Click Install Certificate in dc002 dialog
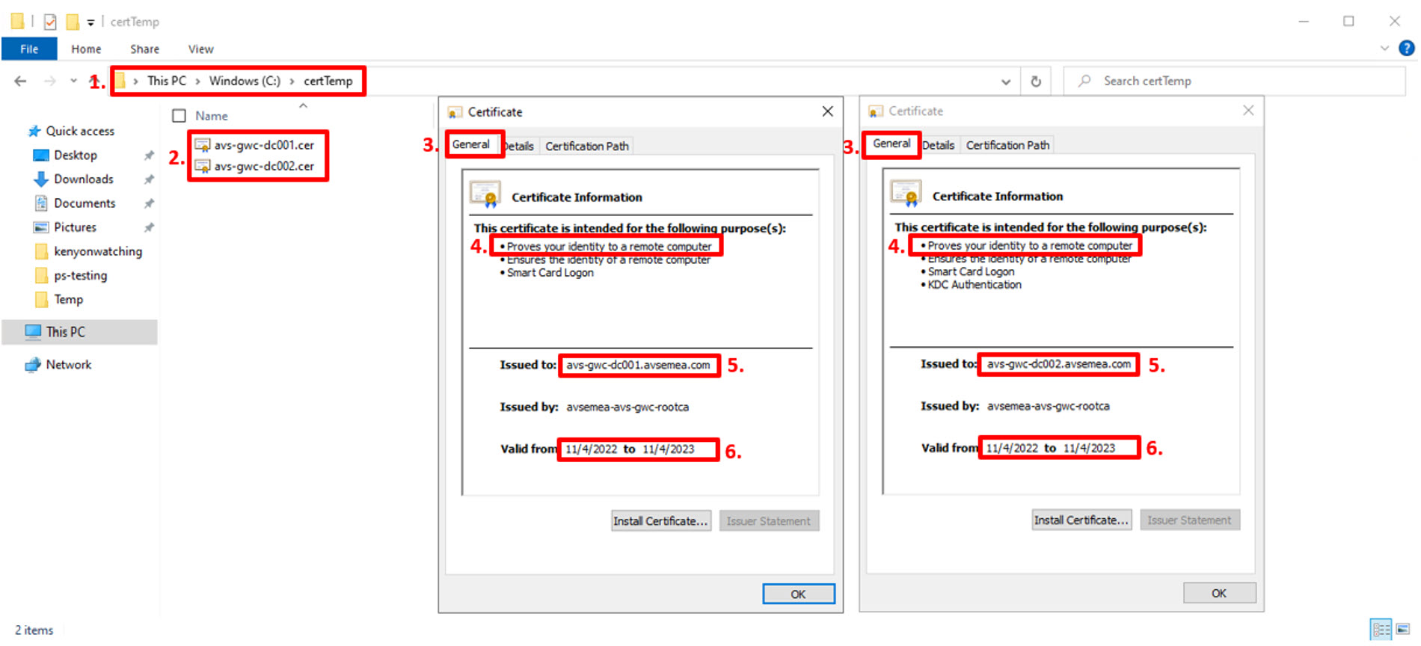The image size is (1421, 646). pyautogui.click(x=1081, y=520)
